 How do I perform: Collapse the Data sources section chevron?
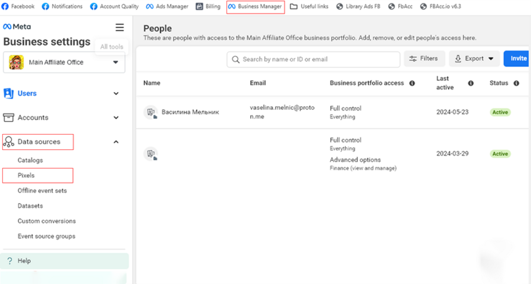(x=116, y=142)
